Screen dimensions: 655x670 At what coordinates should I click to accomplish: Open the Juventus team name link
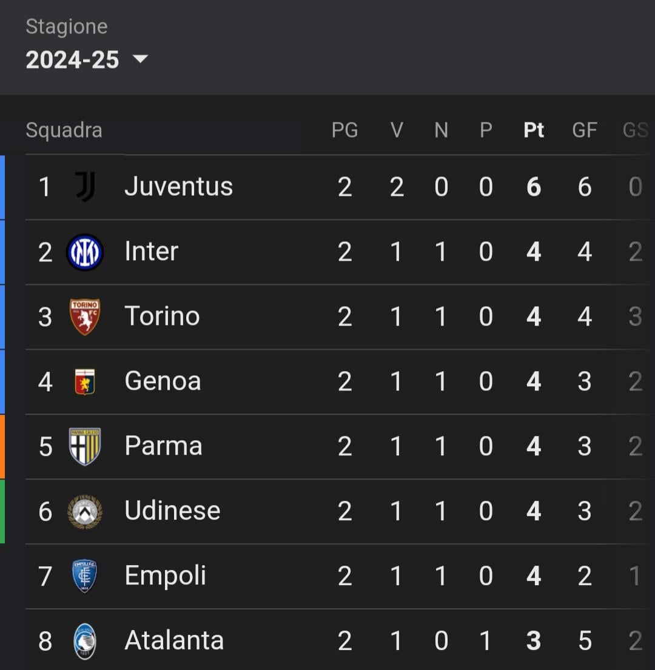tap(178, 186)
